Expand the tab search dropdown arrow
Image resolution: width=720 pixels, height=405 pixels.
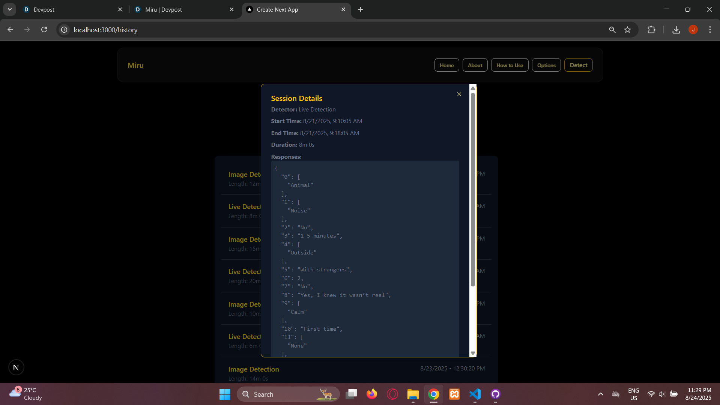pos(10,9)
